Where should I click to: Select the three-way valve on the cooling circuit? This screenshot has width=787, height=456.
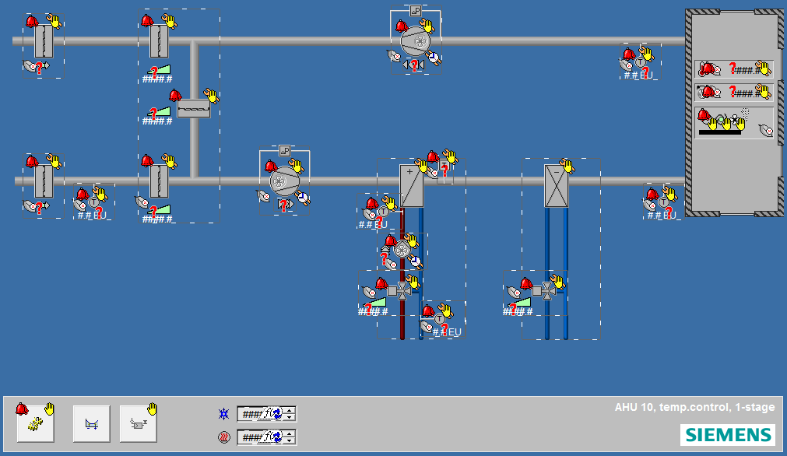coord(549,289)
